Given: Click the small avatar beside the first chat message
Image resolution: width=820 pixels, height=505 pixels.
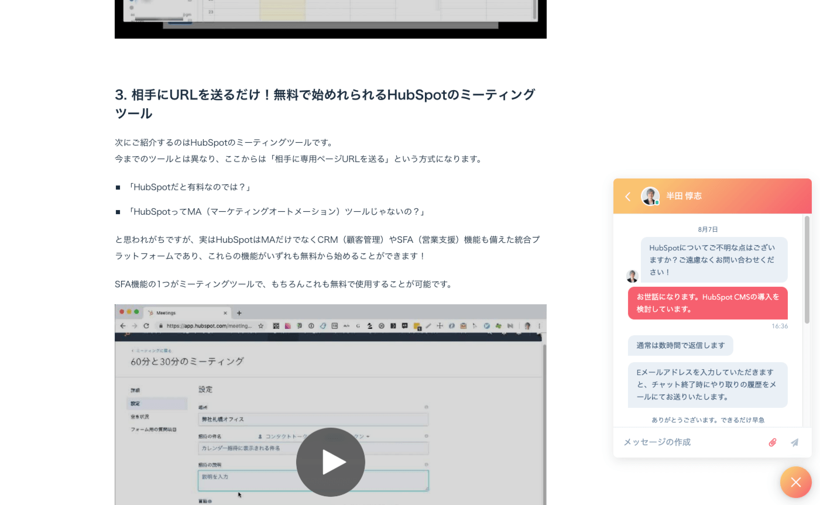Looking at the screenshot, I should (x=632, y=276).
